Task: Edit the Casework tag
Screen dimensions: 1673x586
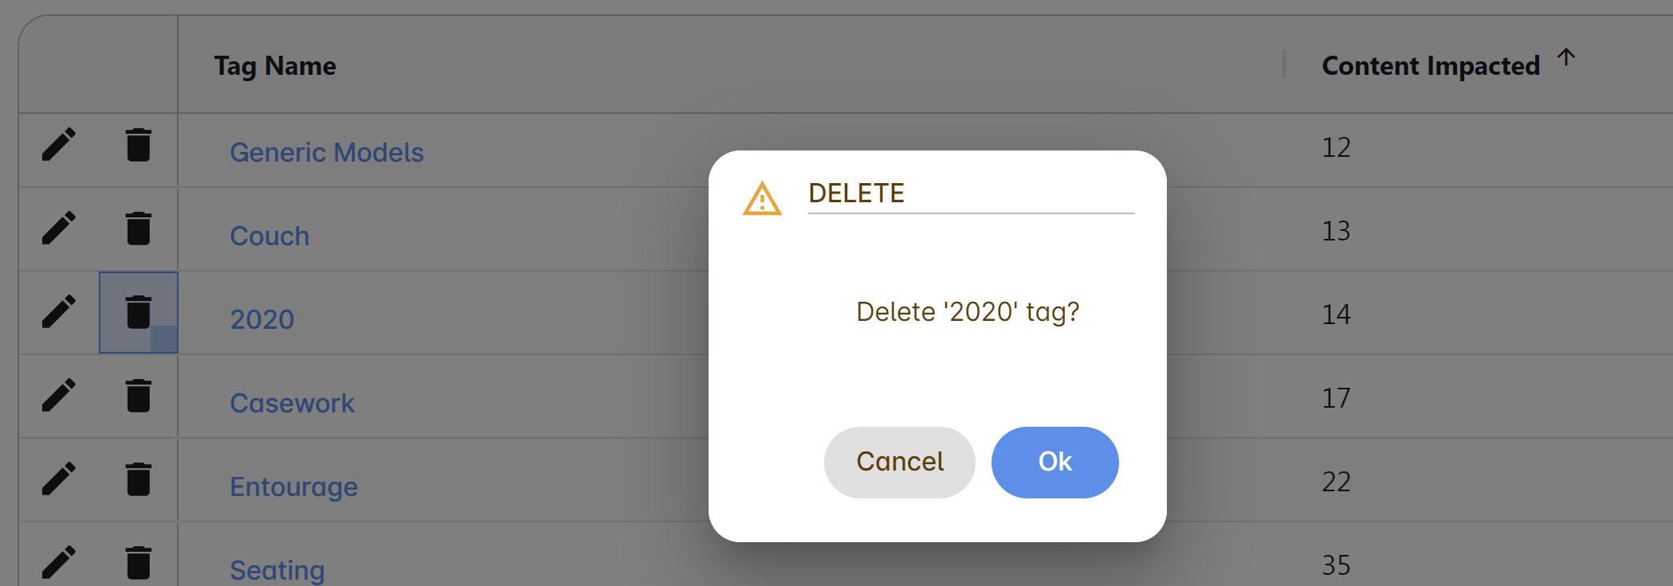Action: tap(59, 396)
